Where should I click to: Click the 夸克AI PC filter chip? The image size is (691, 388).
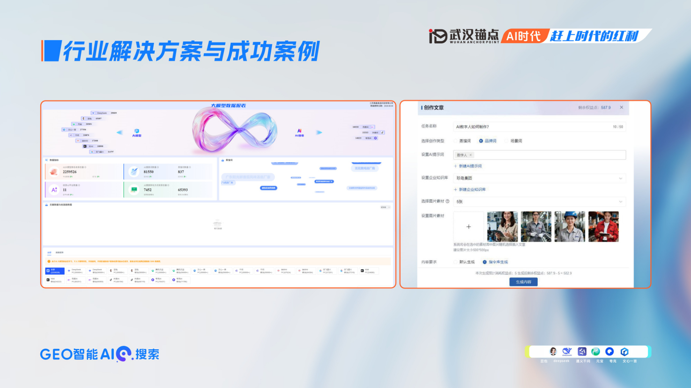(x=159, y=280)
